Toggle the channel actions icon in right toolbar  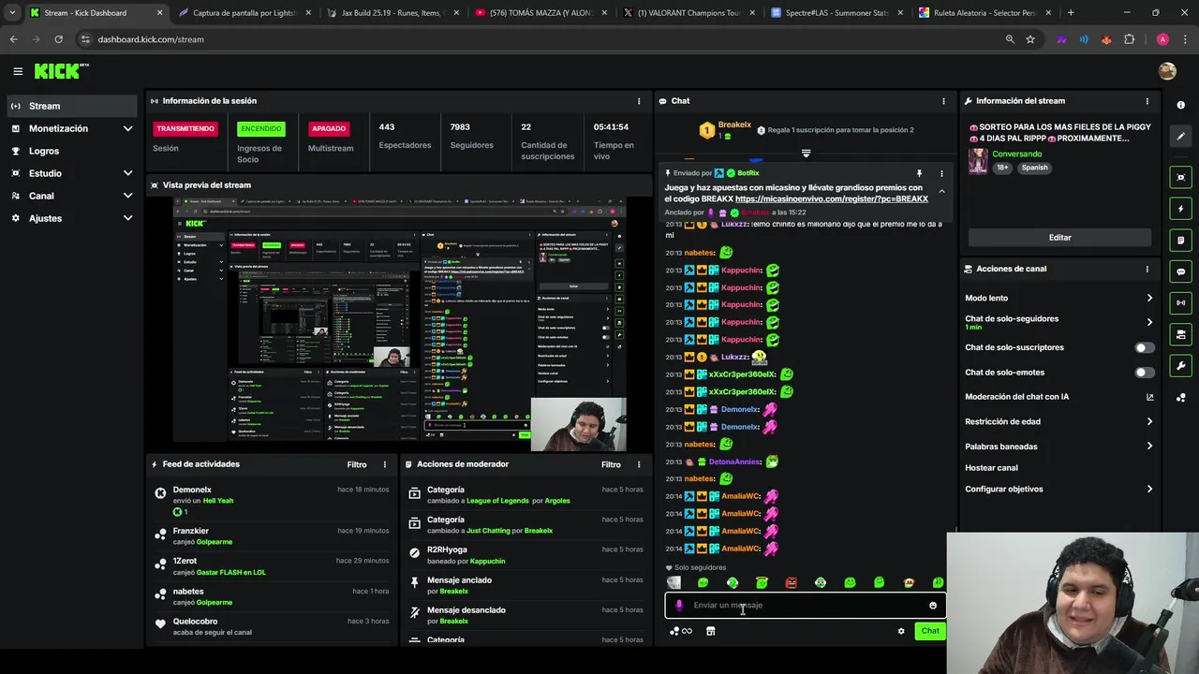pyautogui.click(x=1180, y=334)
